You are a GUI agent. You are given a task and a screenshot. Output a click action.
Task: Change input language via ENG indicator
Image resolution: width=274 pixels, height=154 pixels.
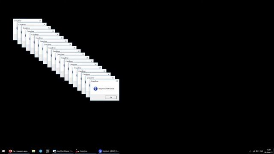click(x=262, y=151)
